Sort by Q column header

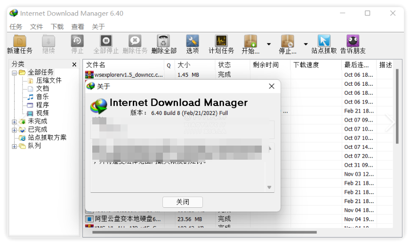coord(169,65)
